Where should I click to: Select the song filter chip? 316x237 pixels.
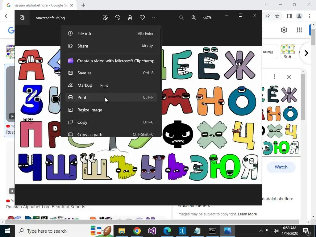tap(270, 52)
